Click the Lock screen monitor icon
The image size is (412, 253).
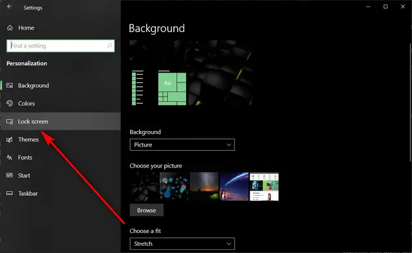[x=10, y=121]
